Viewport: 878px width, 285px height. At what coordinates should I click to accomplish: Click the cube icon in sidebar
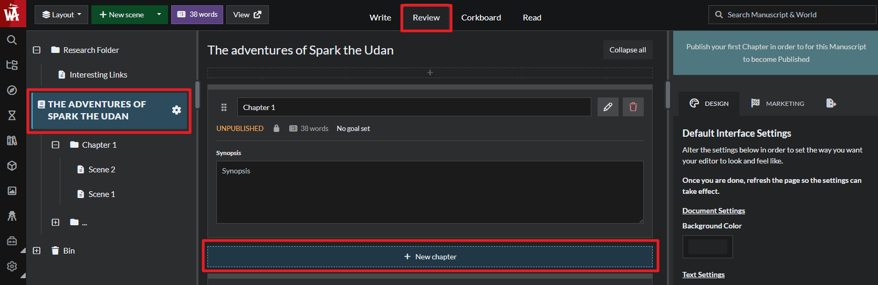pyautogui.click(x=12, y=166)
